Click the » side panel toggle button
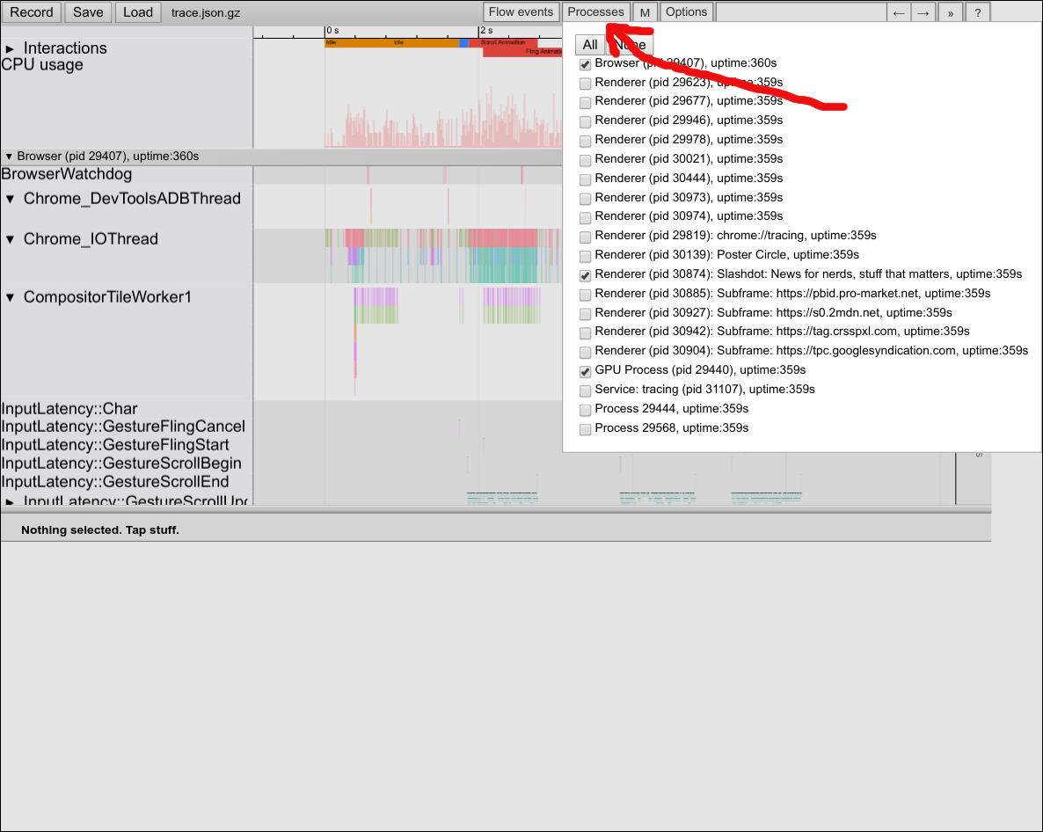Viewport: 1043px width, 832px height. point(951,12)
